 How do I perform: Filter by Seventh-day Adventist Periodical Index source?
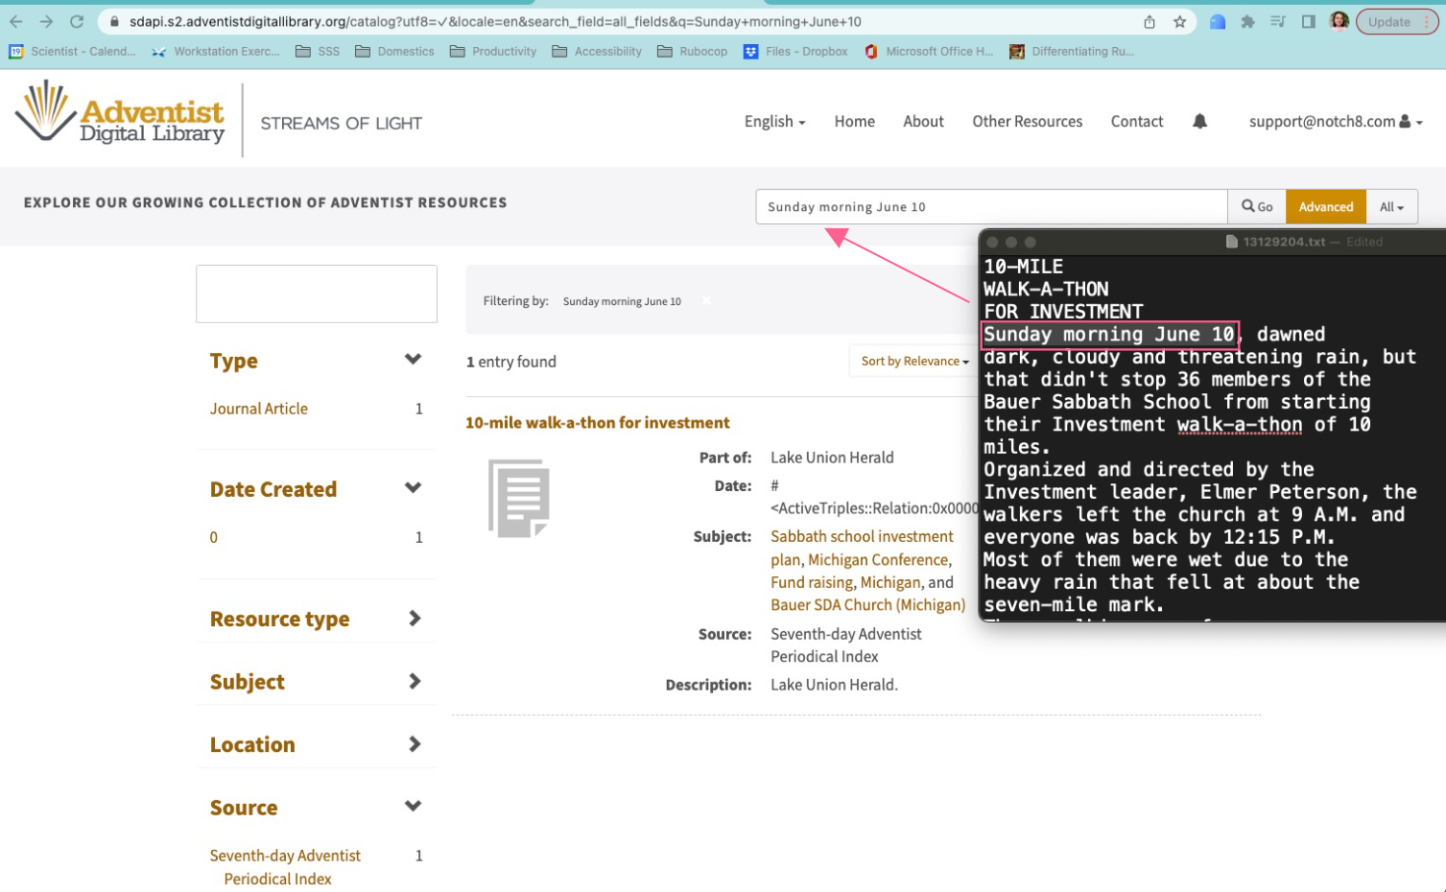click(x=285, y=867)
